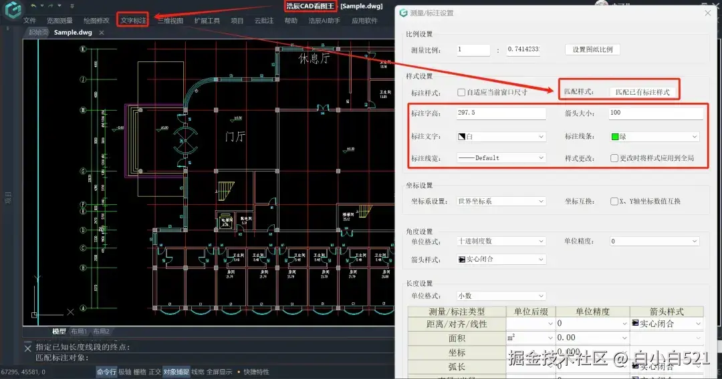Toggle 命令行 in status bar
This screenshot has height=379, width=722.
pos(106,372)
